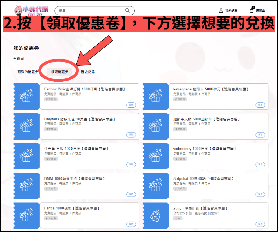Open the shopping bag cart icon
The width and height of the screenshot is (278, 232).
252,10
